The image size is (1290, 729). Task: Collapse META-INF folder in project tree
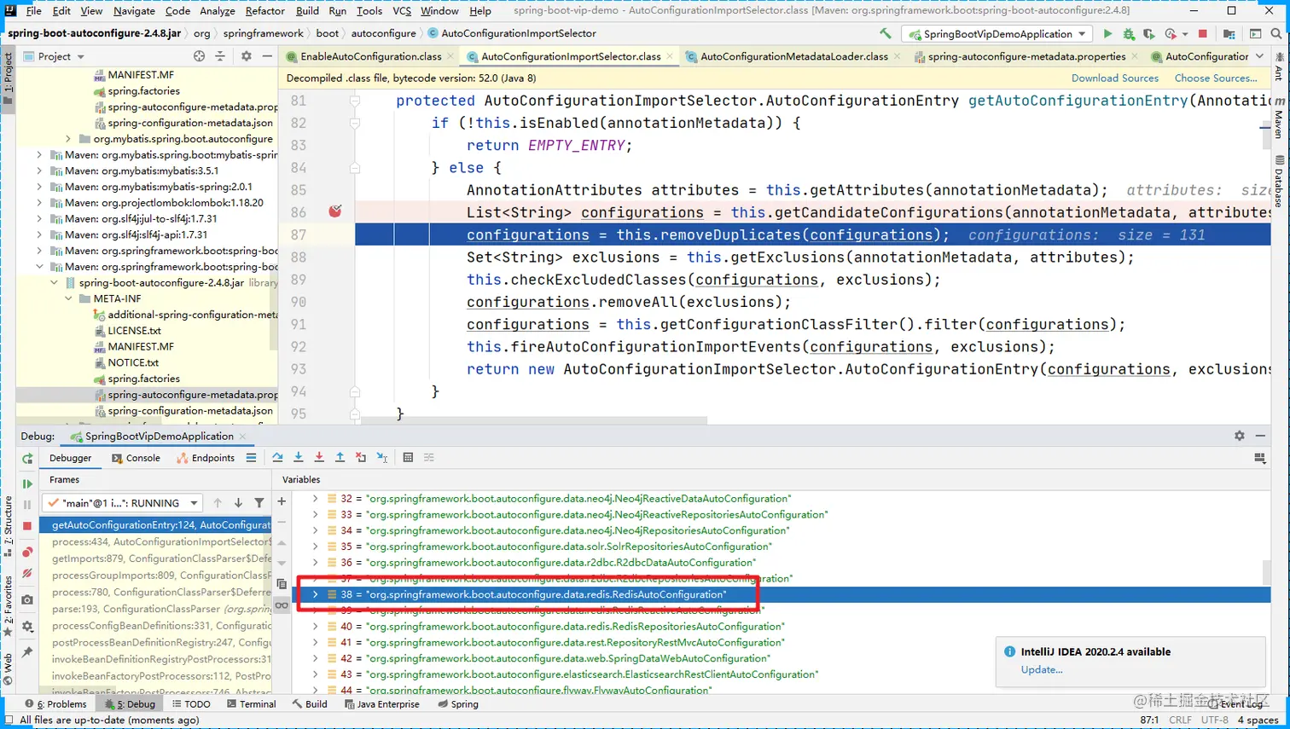(69, 299)
